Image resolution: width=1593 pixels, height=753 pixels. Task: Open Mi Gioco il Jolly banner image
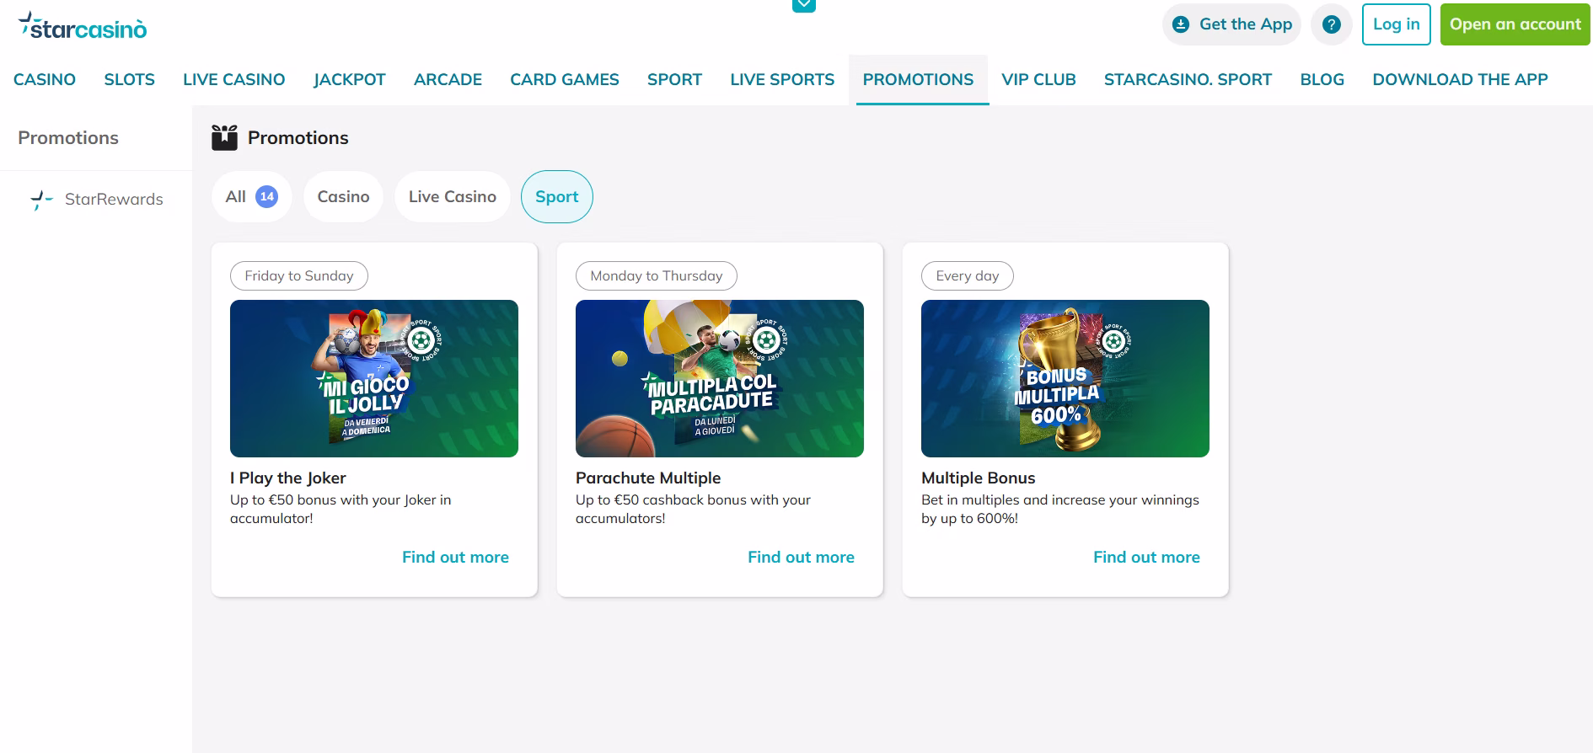click(x=374, y=378)
